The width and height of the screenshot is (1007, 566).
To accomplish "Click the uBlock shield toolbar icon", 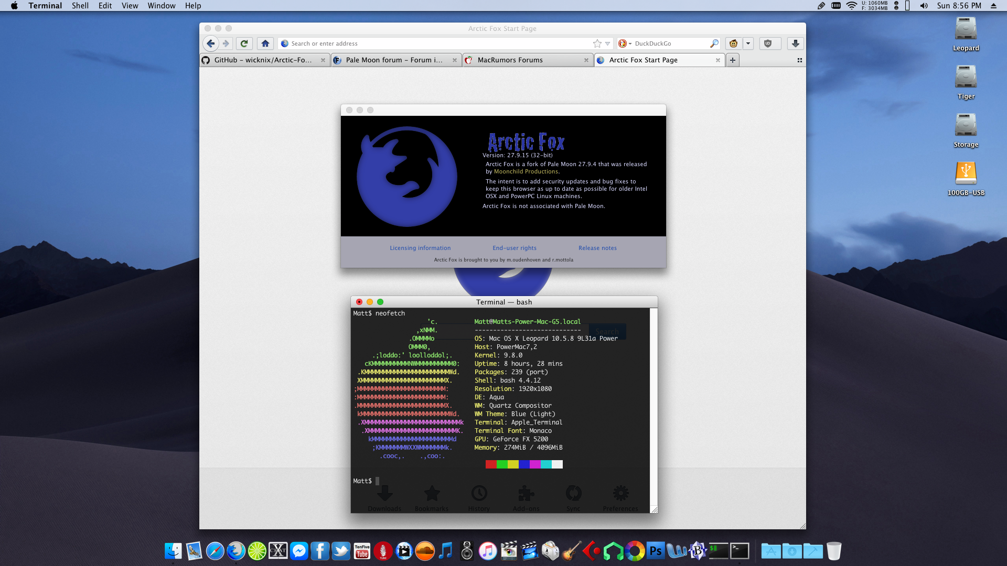I will pyautogui.click(x=768, y=43).
